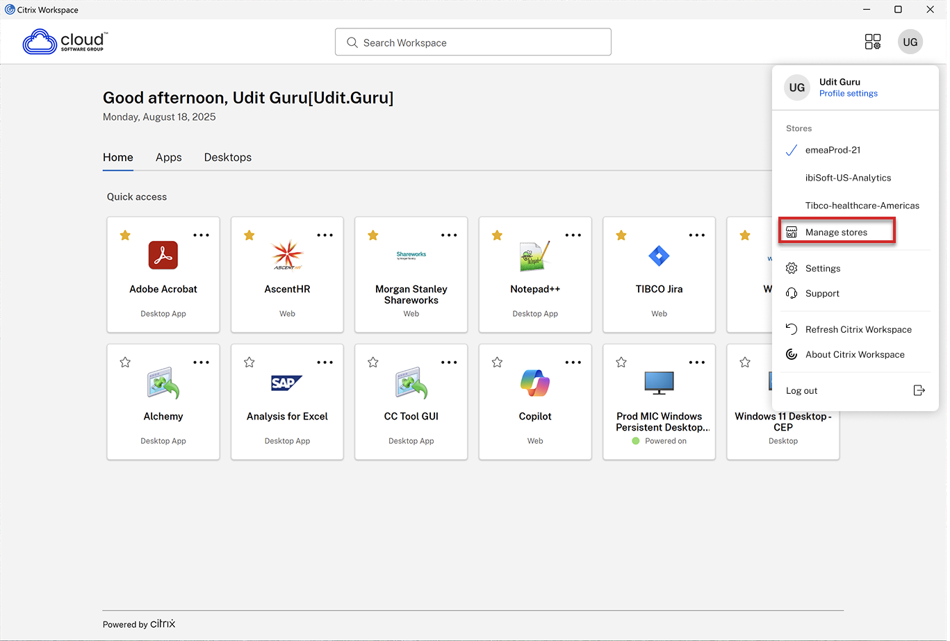Open the SAP Analysis for Excel icon
950x641 pixels.
click(287, 383)
